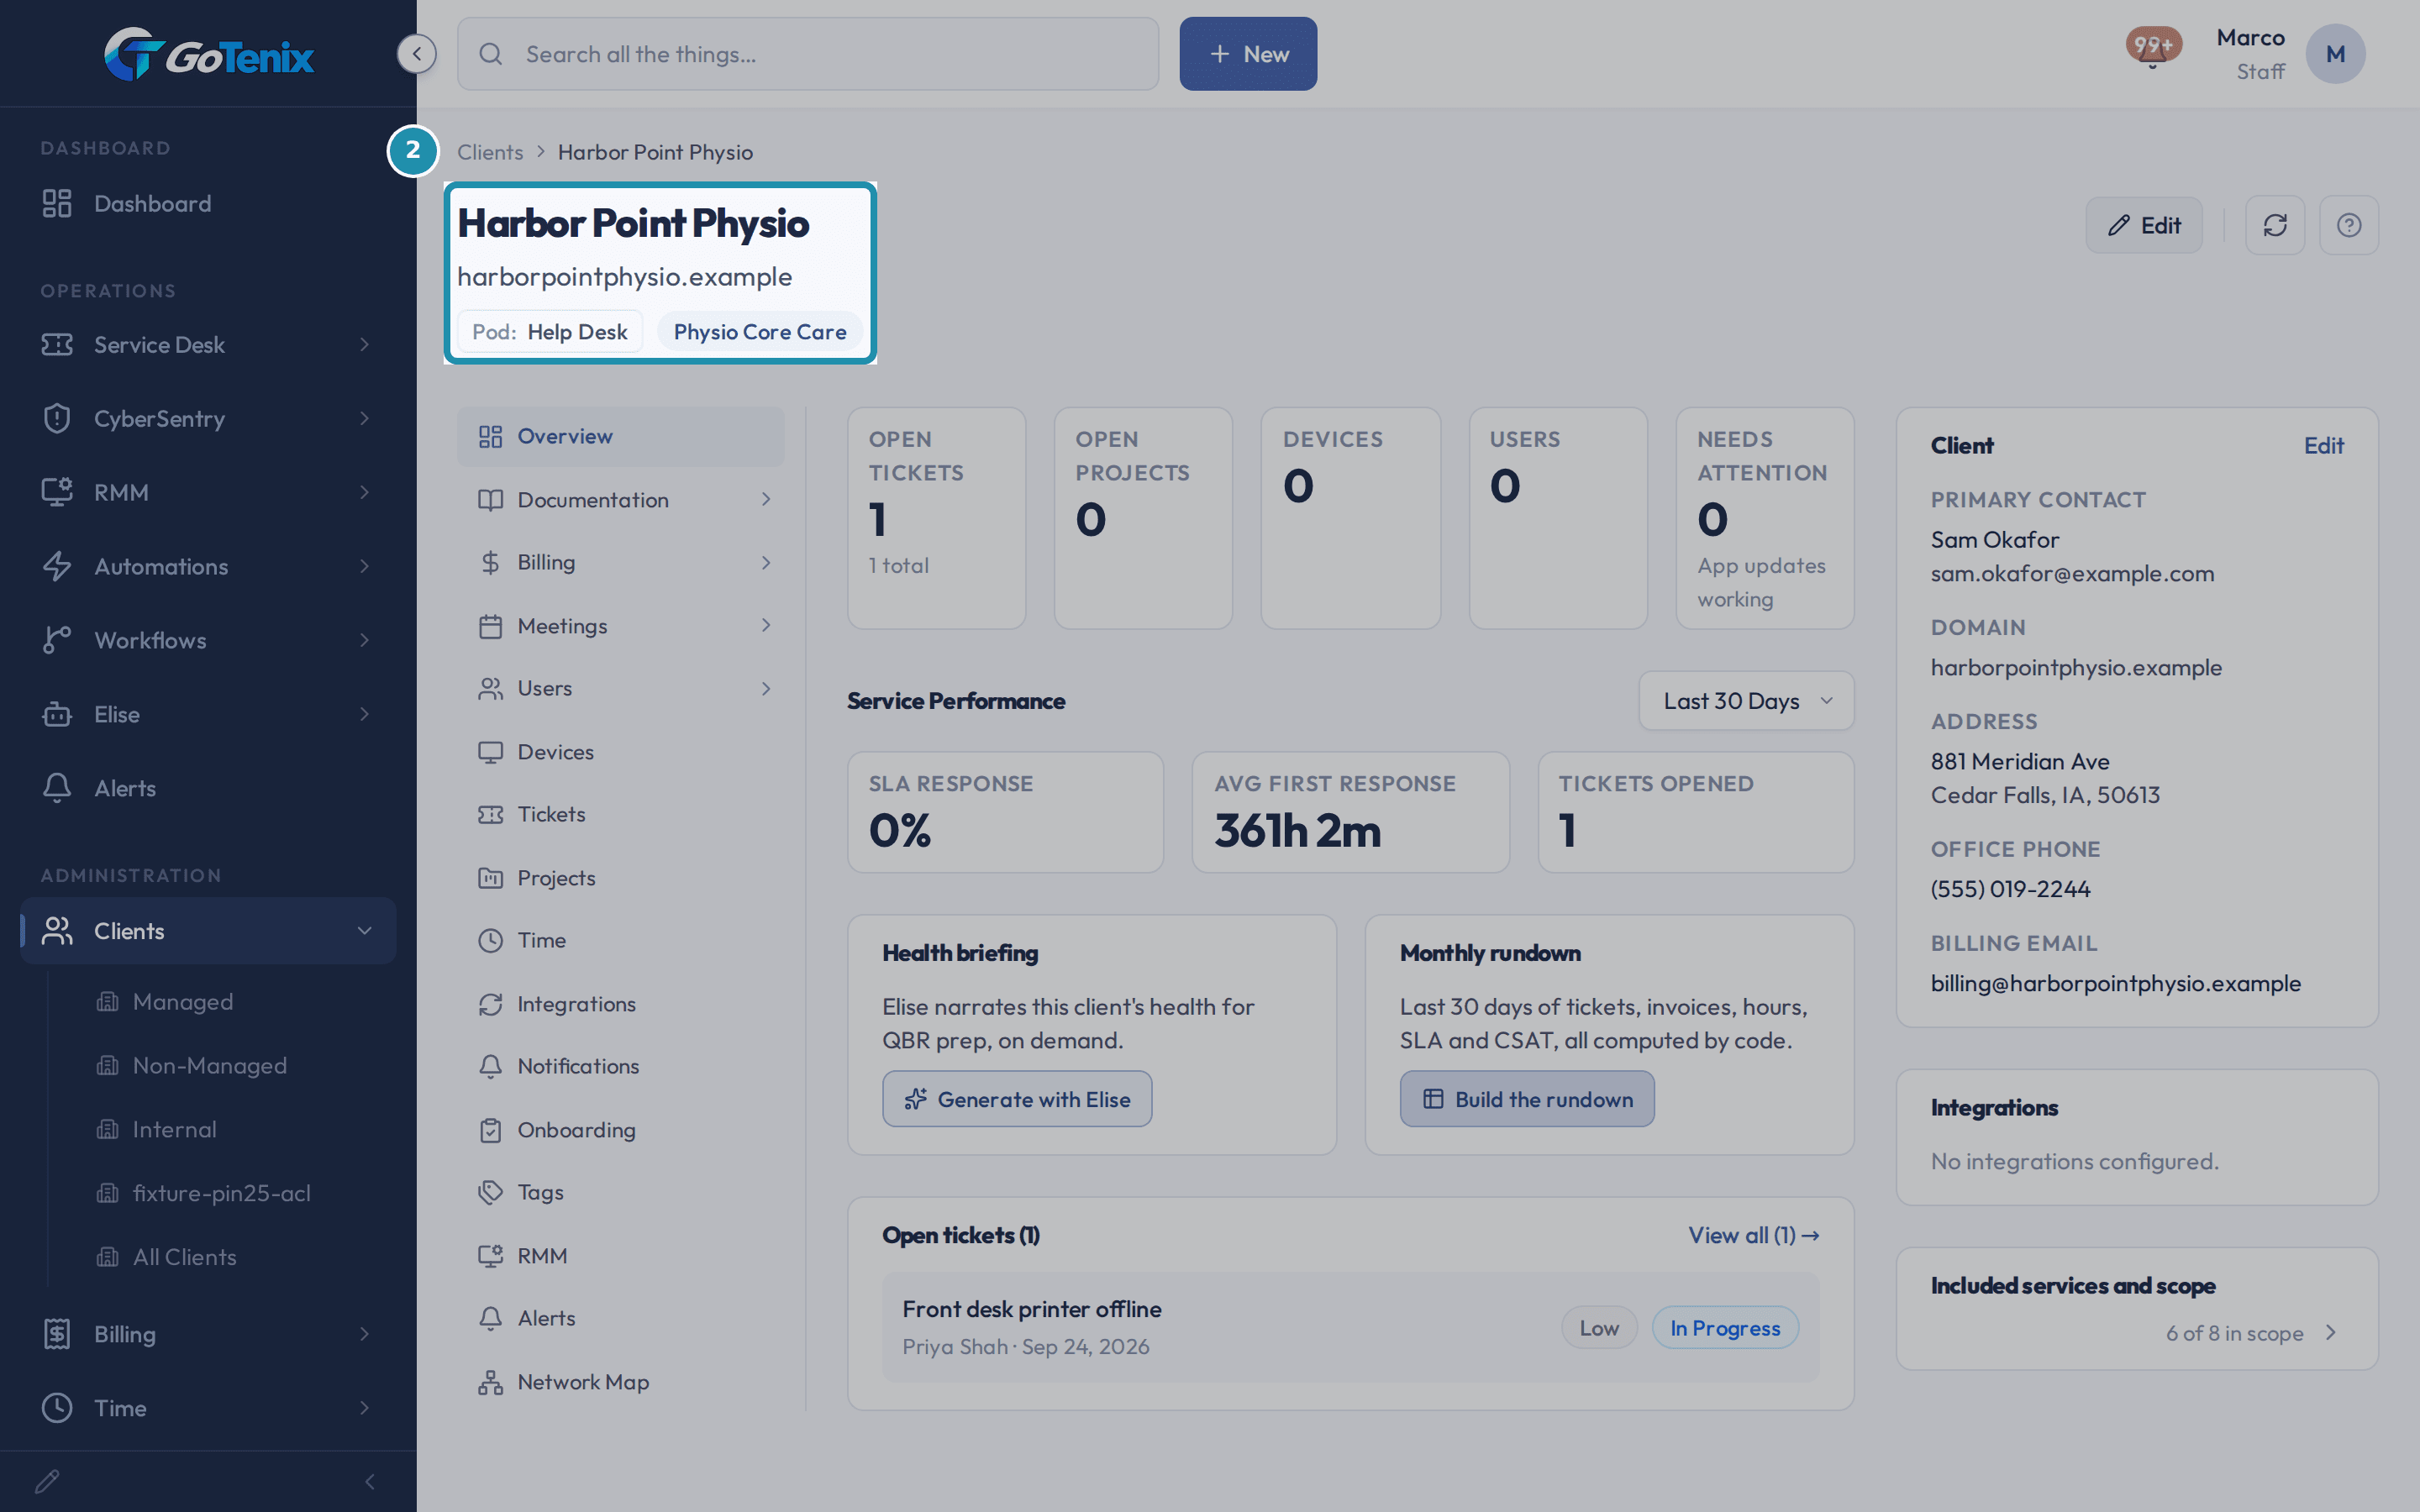This screenshot has width=2420, height=1512.
Task: Click Build the rundown button
Action: tap(1527, 1099)
